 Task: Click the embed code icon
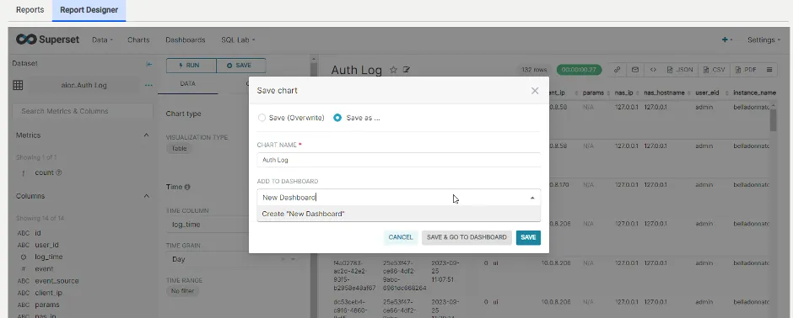[653, 70]
